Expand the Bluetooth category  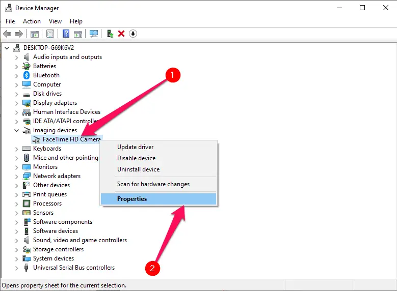point(16,76)
